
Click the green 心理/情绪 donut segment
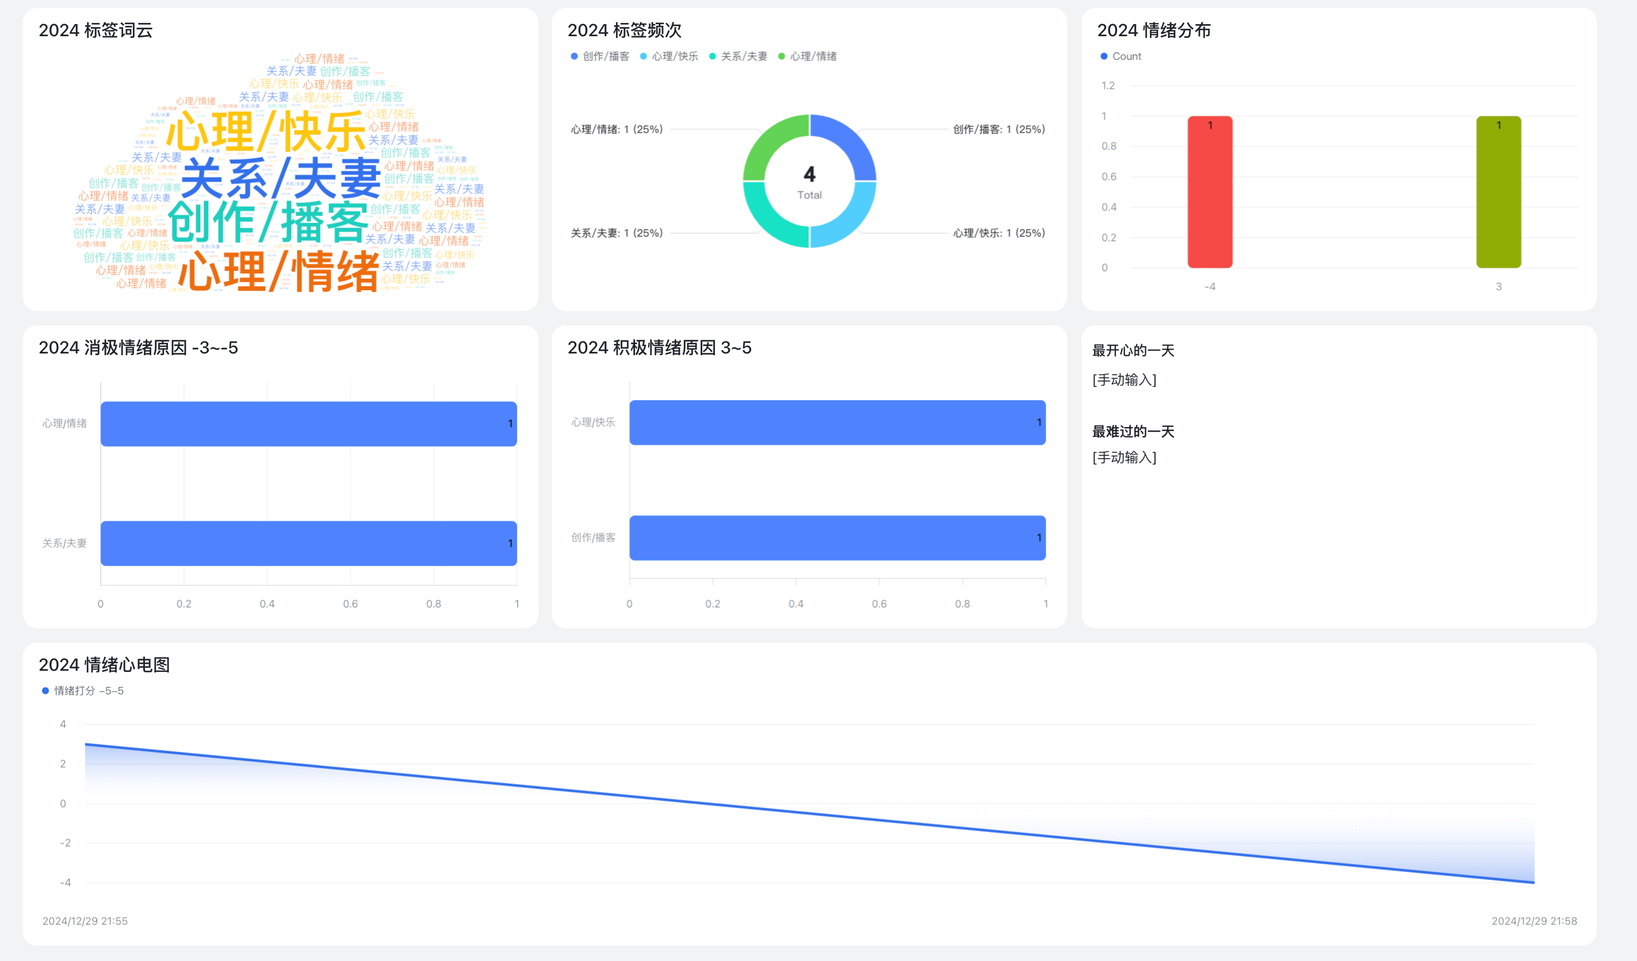click(x=770, y=141)
